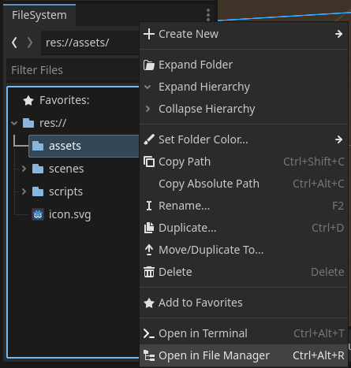Viewport: 351px width, 368px height.
Task: Expand the scenes folder arrow
Action: coord(24,169)
